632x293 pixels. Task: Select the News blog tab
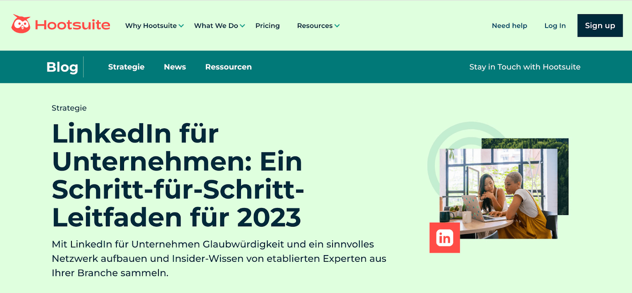175,67
